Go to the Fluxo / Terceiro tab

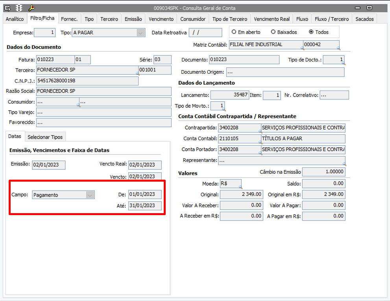point(333,19)
